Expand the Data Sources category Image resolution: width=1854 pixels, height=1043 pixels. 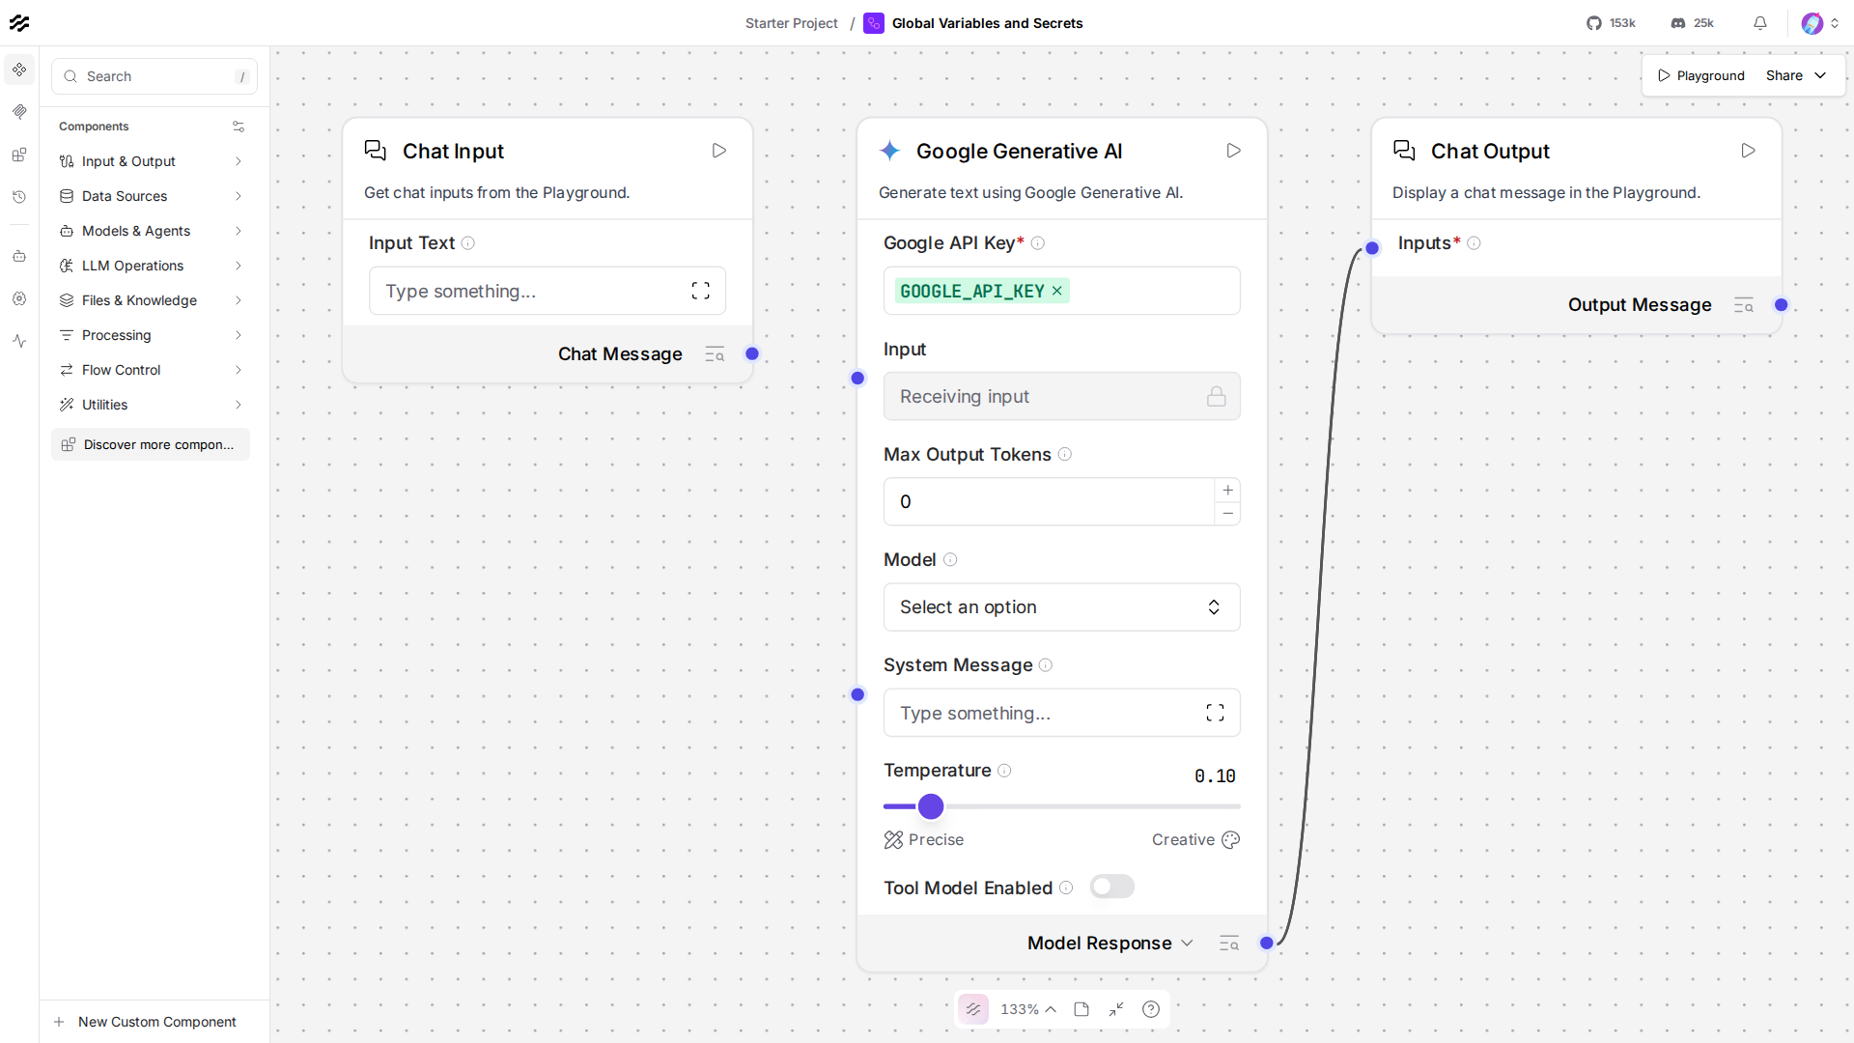(x=151, y=196)
